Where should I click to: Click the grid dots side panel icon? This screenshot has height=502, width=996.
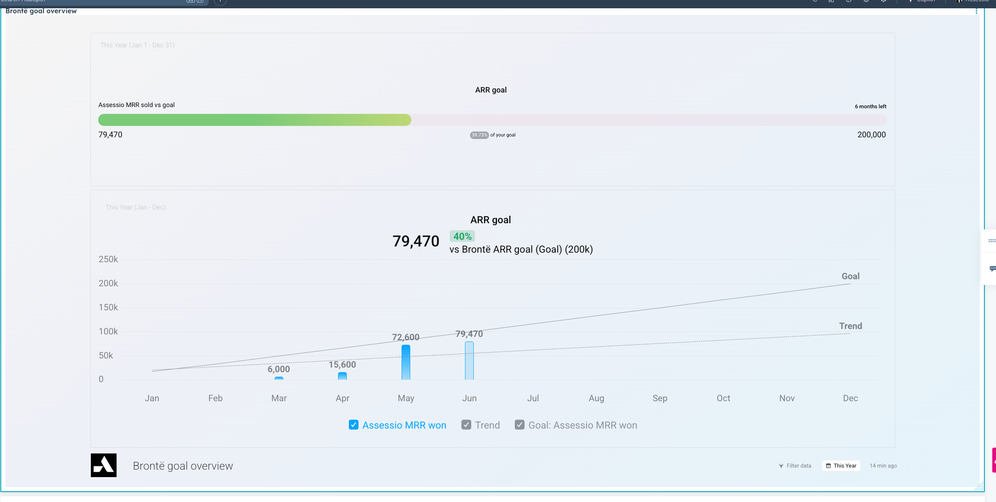click(991, 241)
